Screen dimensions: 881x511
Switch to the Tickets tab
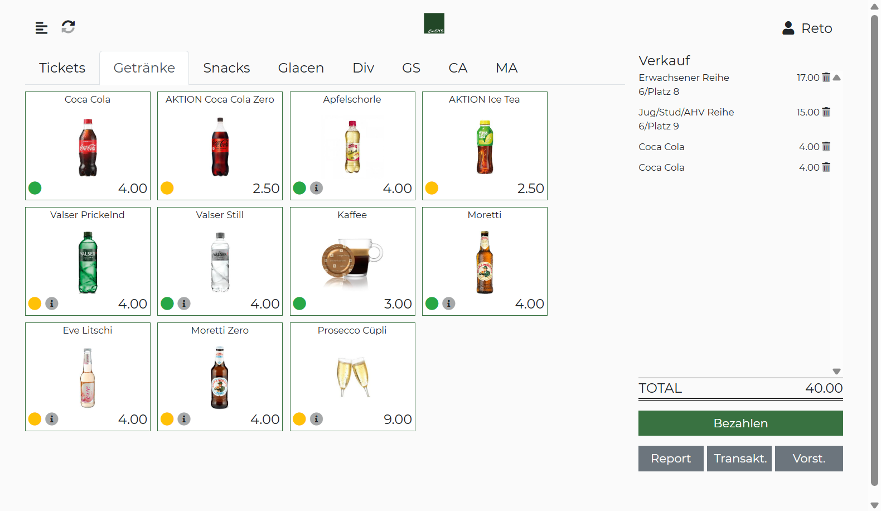tap(62, 68)
